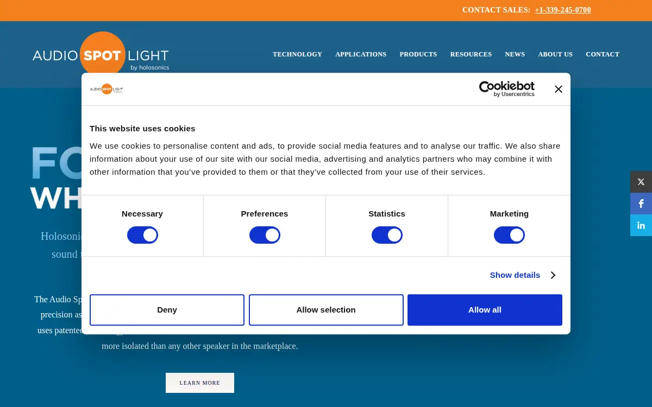Screen dimensions: 652x407
Task: Click the Allow selection button
Action: 326,310
